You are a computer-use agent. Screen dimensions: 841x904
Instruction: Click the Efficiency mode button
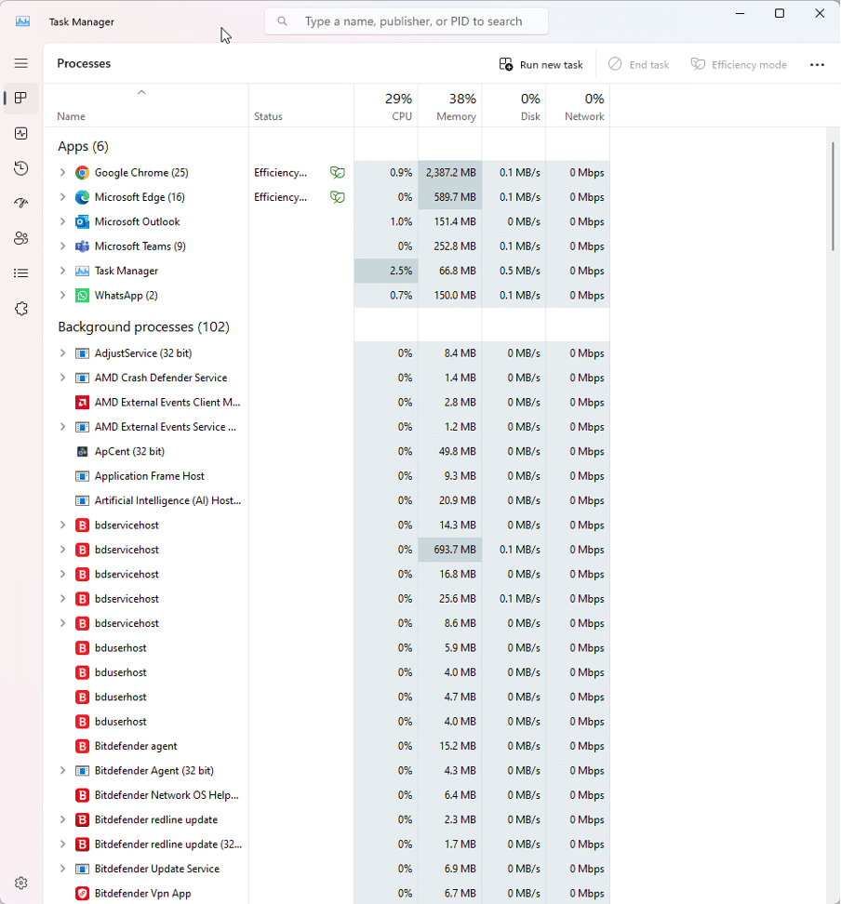pos(739,64)
